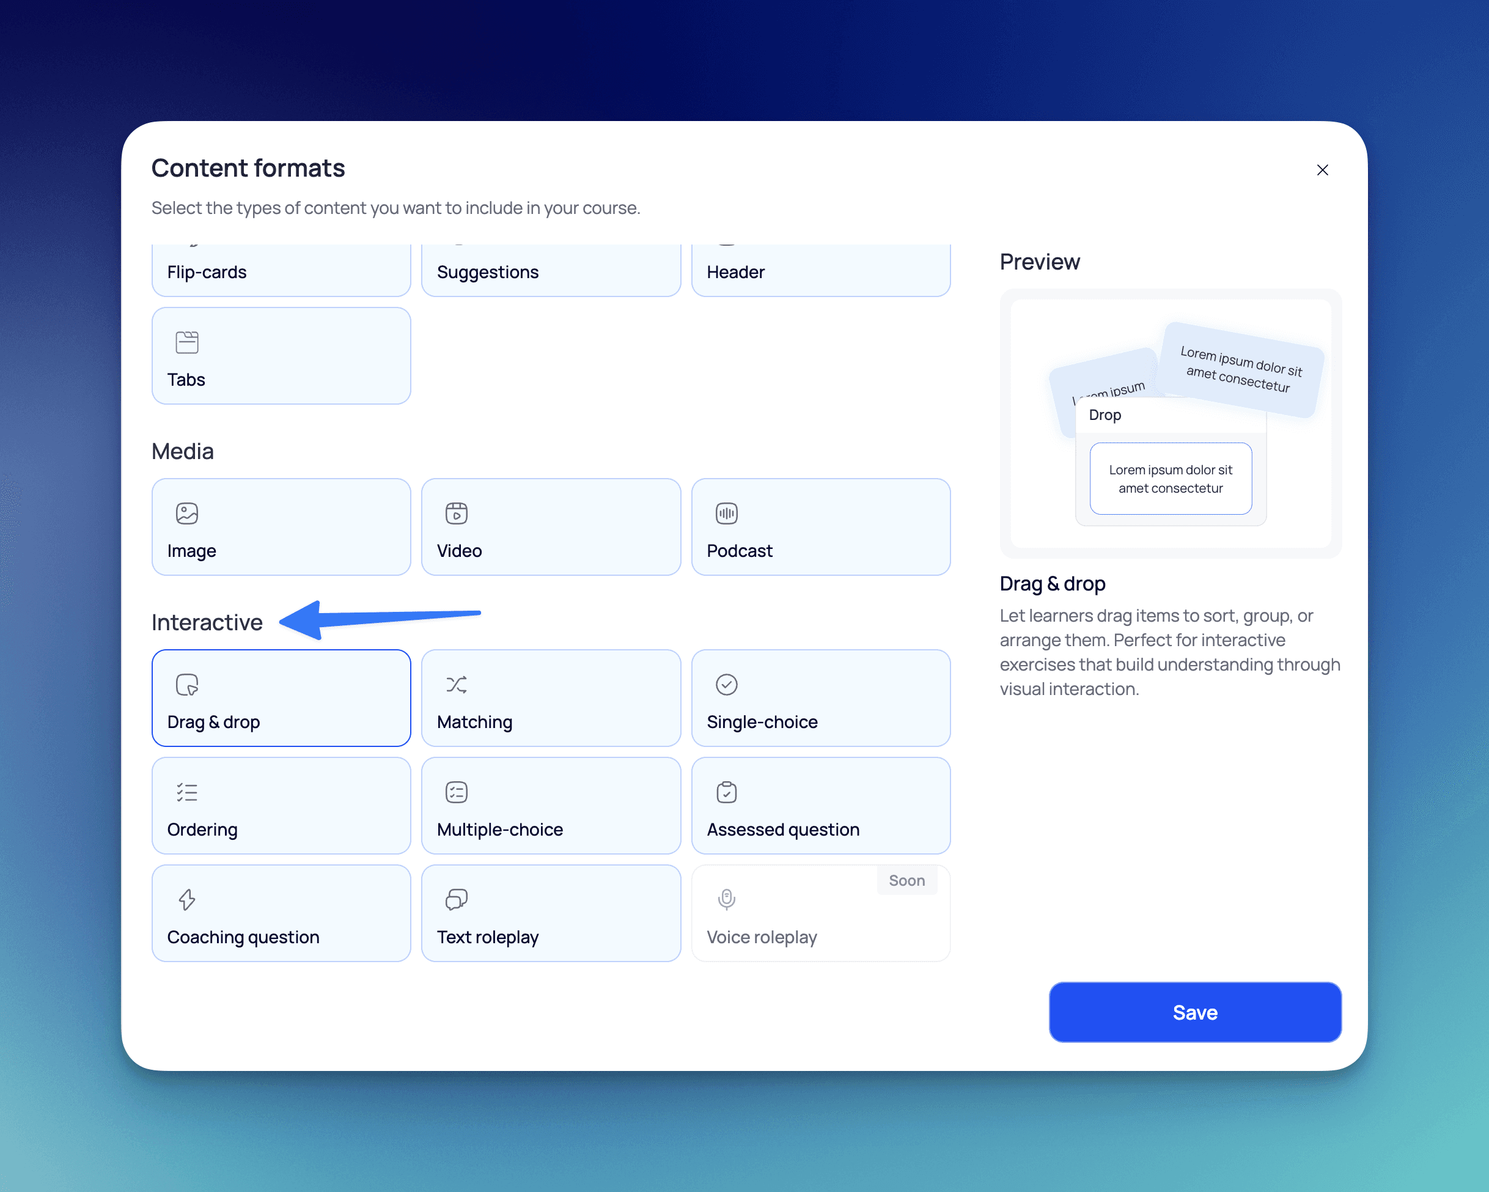Select the Coaching question lightning icon

tap(186, 899)
